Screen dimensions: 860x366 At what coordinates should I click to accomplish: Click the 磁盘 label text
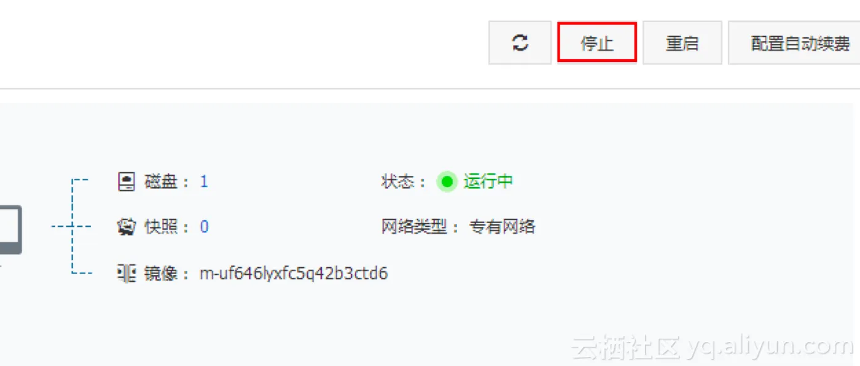(161, 182)
